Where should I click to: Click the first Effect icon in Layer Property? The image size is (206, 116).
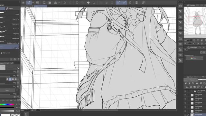point(201,52)
